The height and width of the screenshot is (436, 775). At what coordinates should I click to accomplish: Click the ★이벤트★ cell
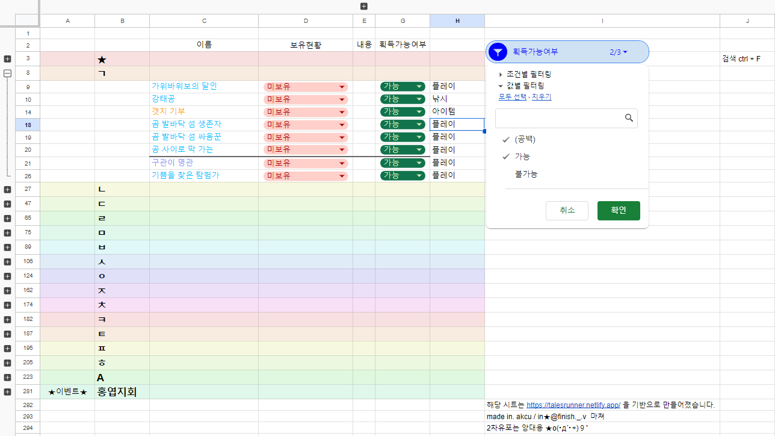[x=67, y=392]
